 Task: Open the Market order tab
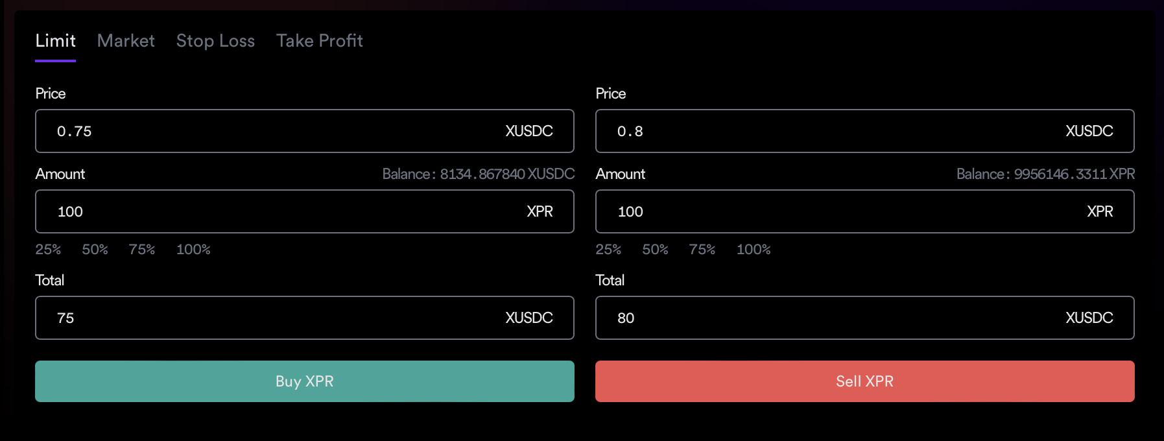coord(126,41)
